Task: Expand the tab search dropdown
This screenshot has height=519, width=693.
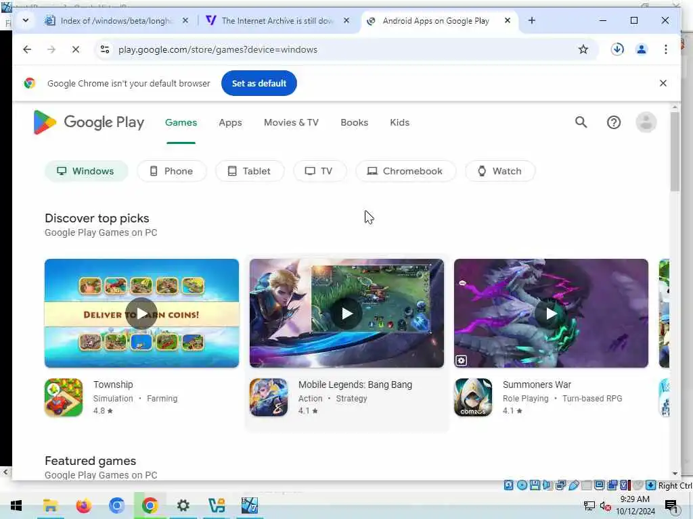Action: (x=26, y=20)
